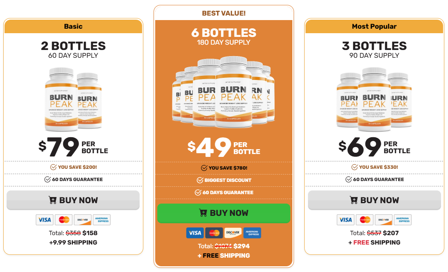Viewport: 448px width, 272px height.
Task: Click the Discover card icon under Most Popular plan
Action: coord(384,220)
